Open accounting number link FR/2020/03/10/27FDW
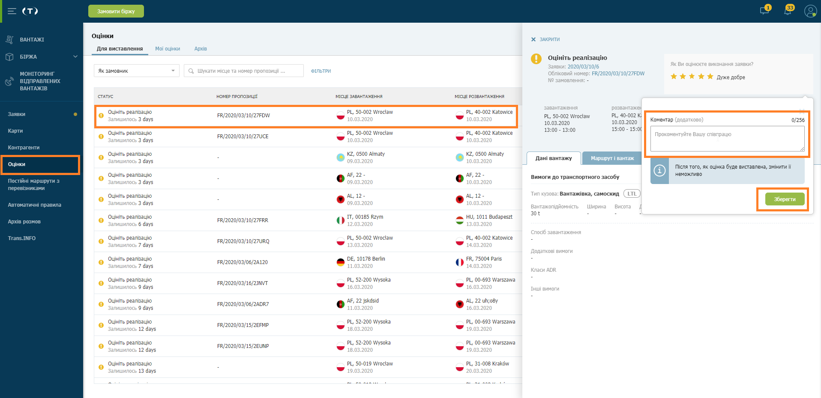Screen dimensions: 821x398 [x=618, y=74]
